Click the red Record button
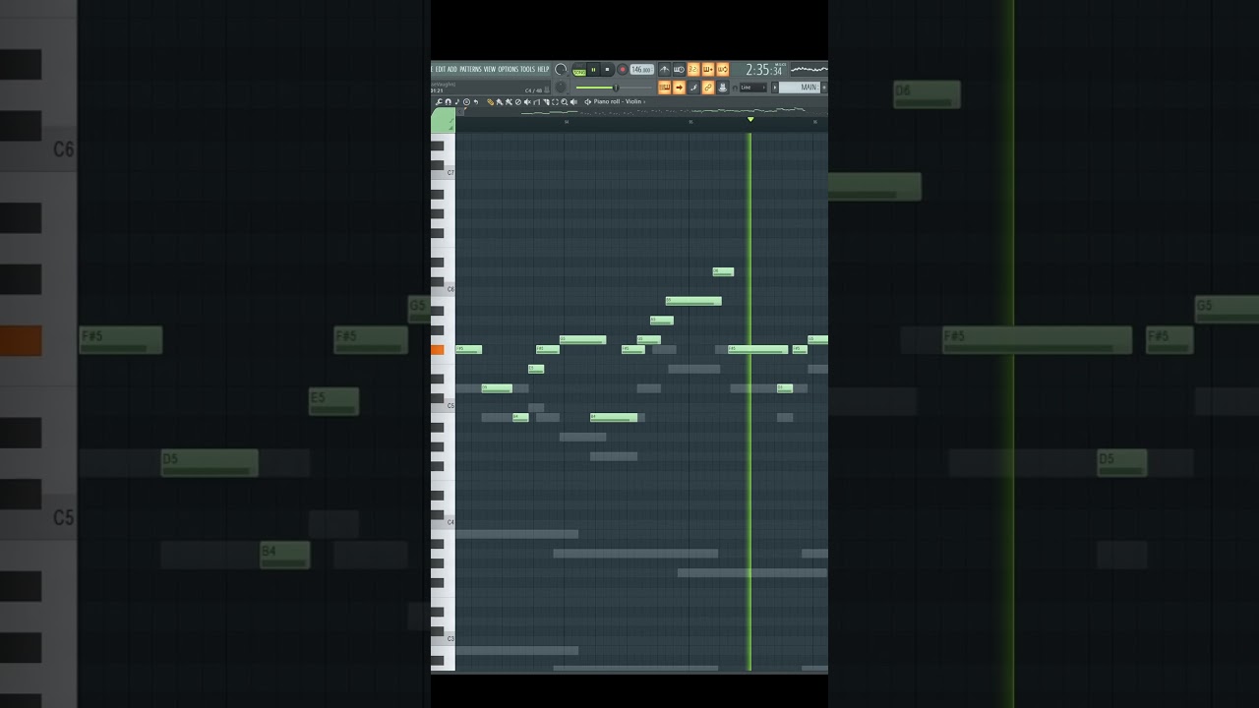Viewport: 1259px width, 708px height. [622, 69]
